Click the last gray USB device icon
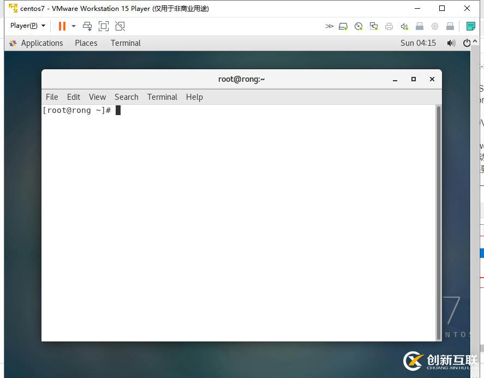This screenshot has height=378, width=484. click(450, 26)
